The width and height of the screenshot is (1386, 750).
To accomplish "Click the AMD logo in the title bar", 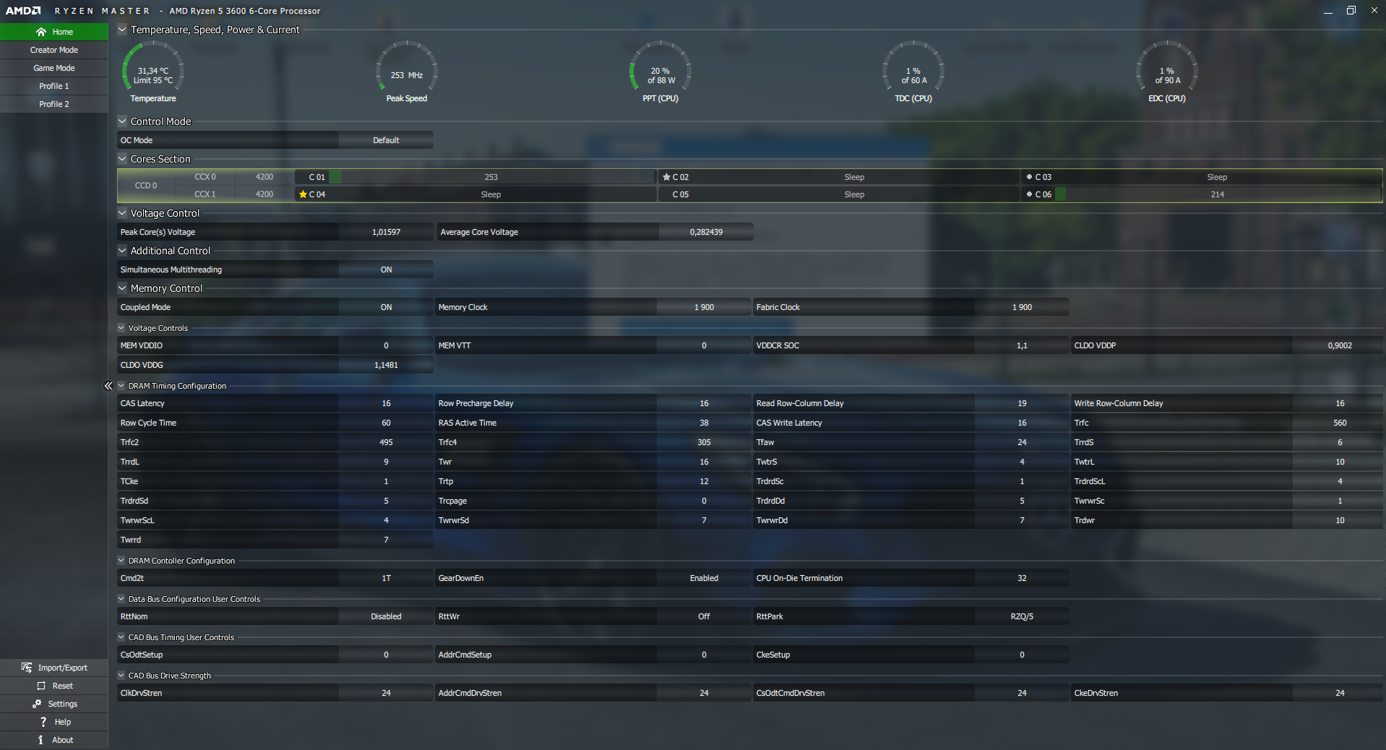I will 23,11.
